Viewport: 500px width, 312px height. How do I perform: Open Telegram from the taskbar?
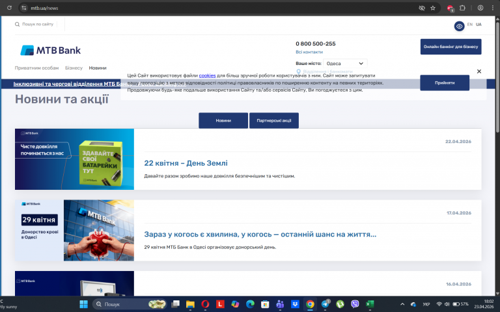[325, 304]
